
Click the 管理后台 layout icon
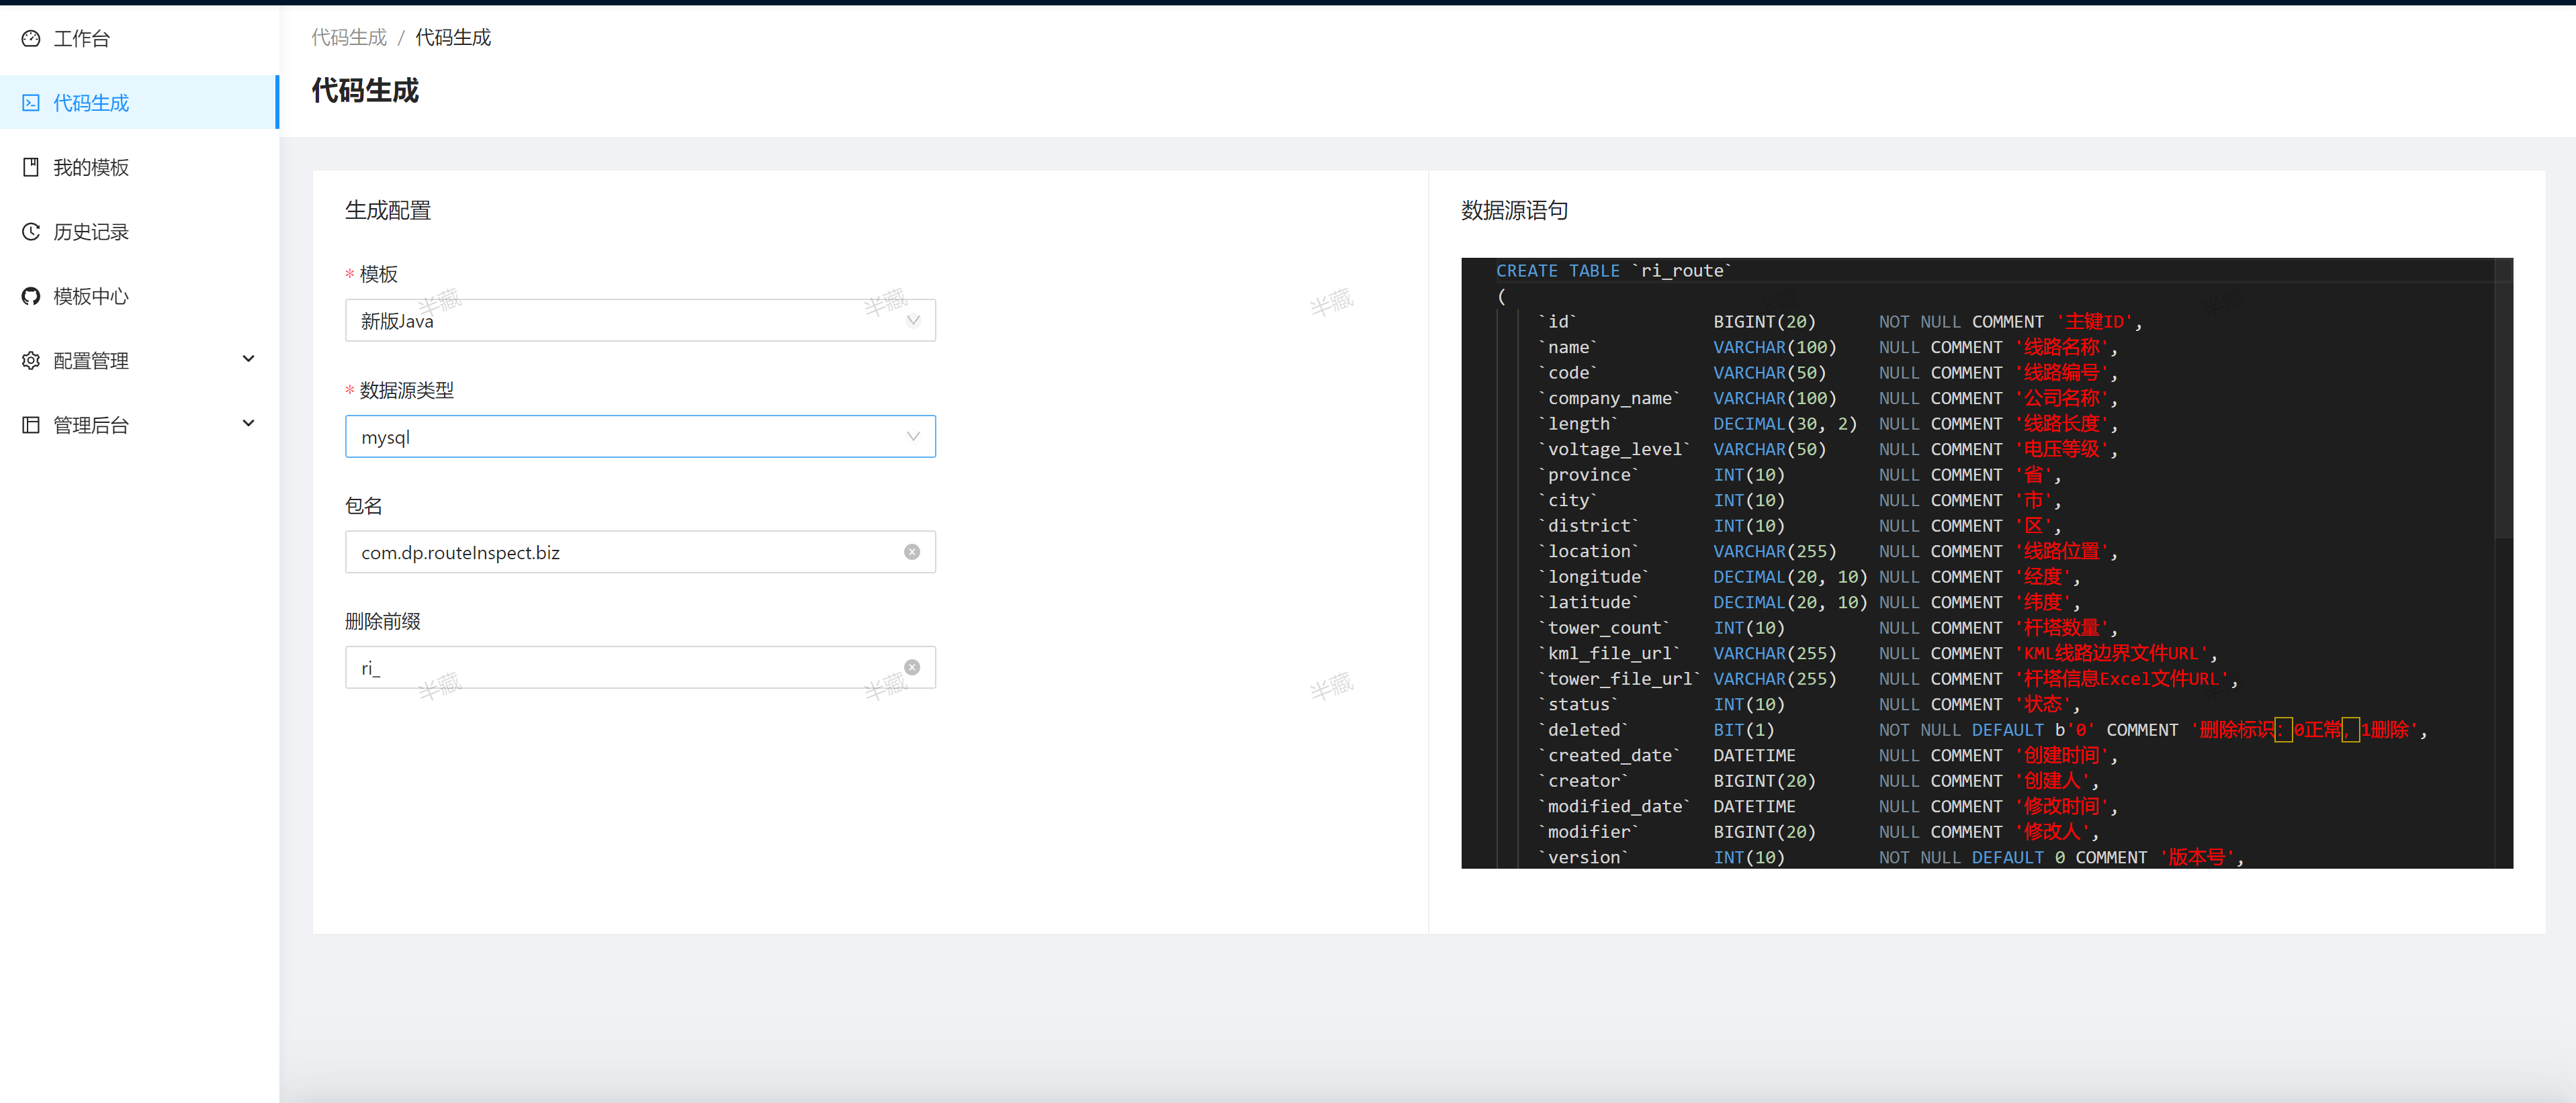[x=31, y=424]
